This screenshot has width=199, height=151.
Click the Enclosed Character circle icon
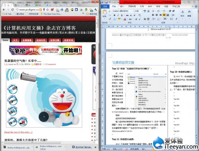tap(148, 19)
